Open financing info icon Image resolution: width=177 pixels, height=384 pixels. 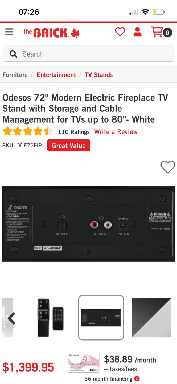coord(137,379)
